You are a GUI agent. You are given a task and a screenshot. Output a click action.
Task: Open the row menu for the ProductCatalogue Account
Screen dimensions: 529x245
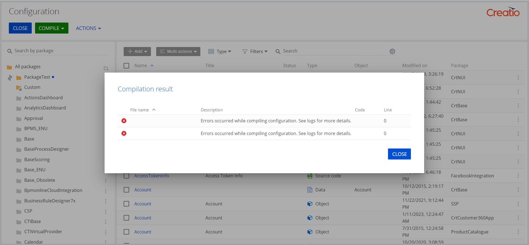pyautogui.click(x=518, y=232)
